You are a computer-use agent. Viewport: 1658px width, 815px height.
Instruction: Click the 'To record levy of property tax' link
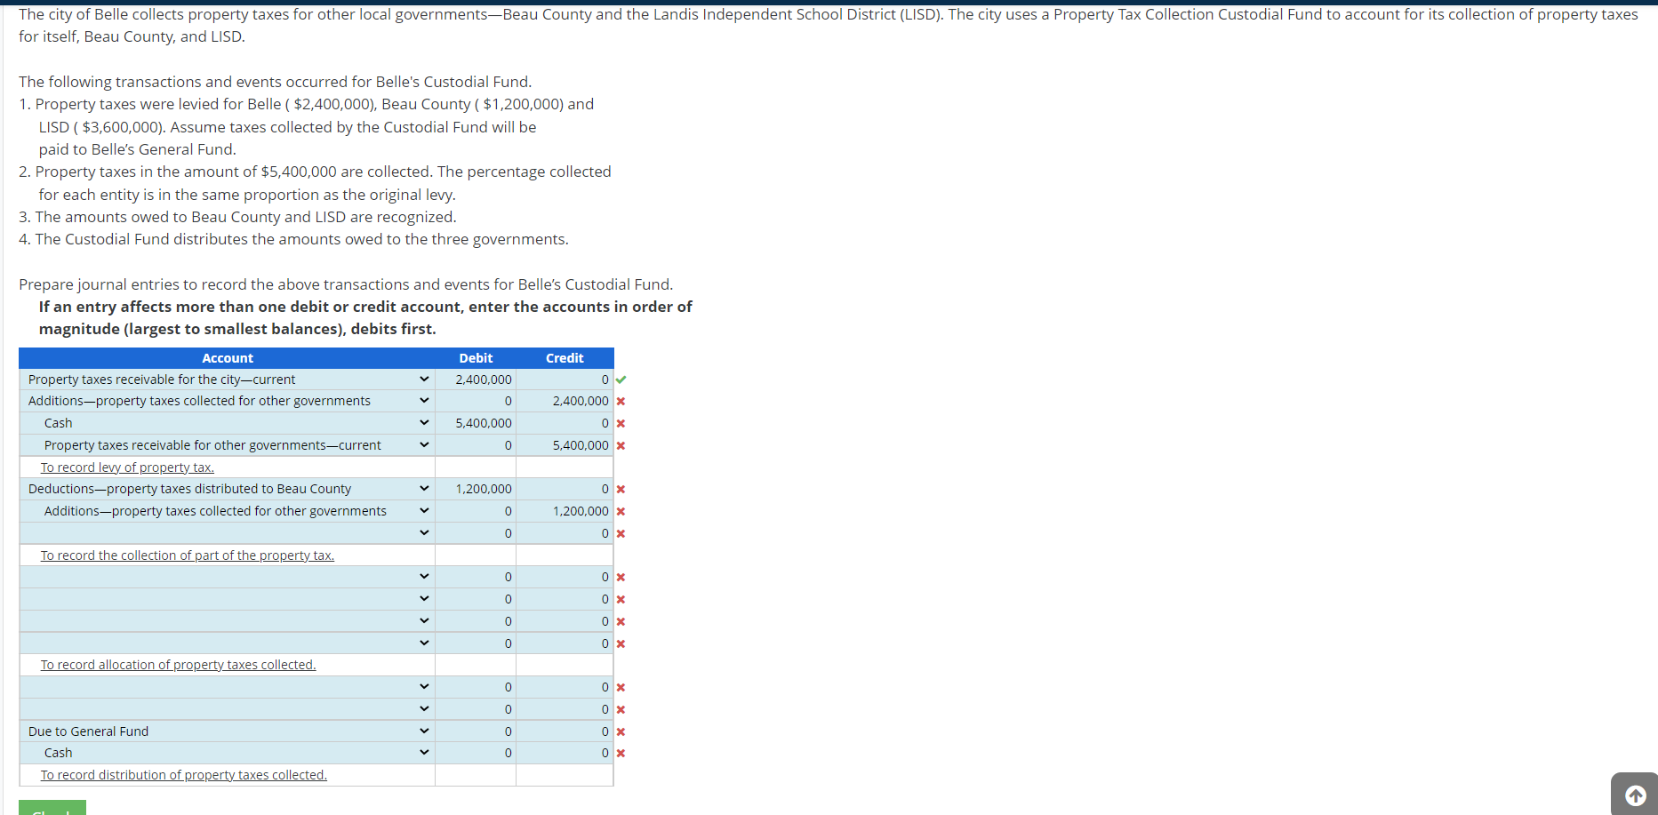click(x=126, y=467)
